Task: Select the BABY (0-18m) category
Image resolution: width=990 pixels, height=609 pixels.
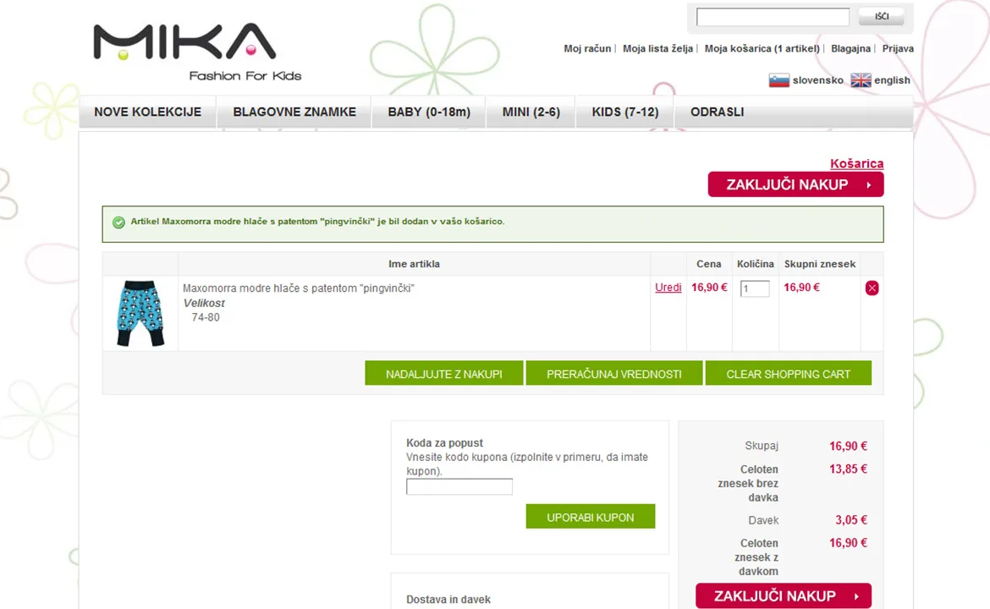Action: (x=429, y=112)
